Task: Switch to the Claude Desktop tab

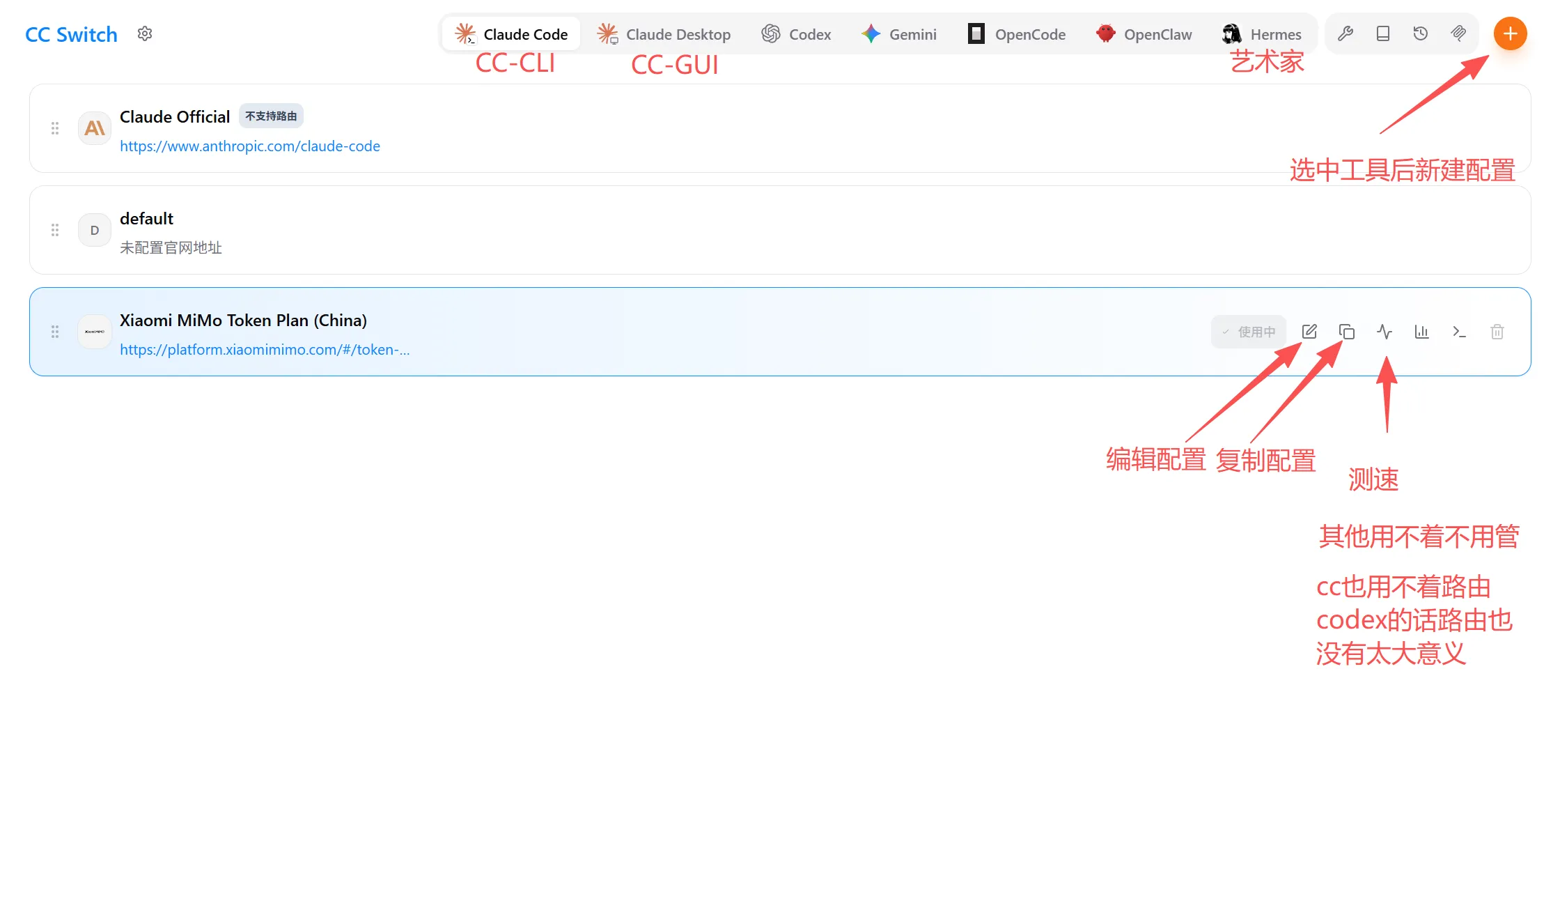Action: click(x=664, y=34)
